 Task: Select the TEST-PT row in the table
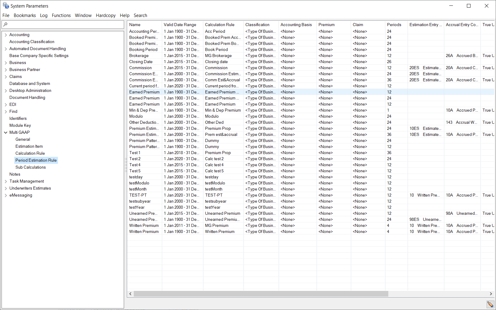[138, 195]
